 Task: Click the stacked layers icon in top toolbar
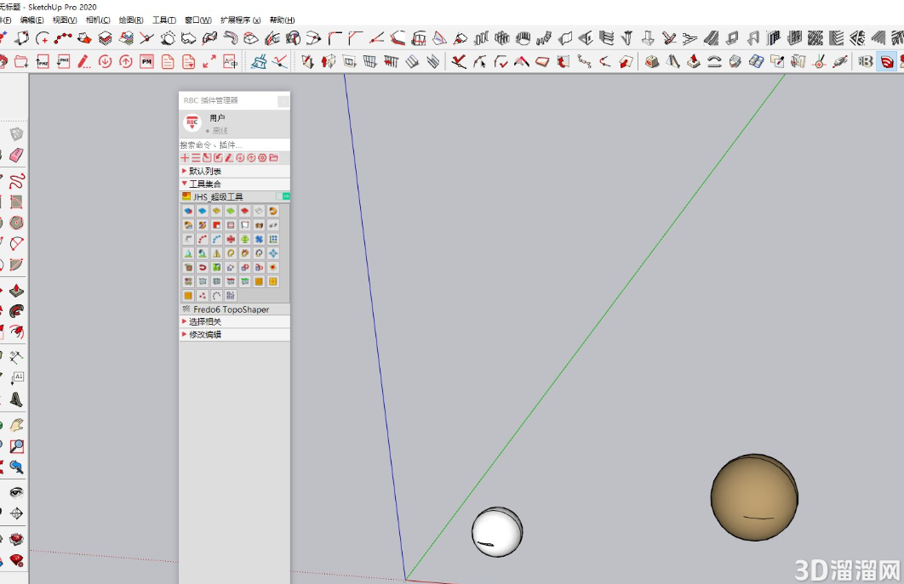[105, 38]
